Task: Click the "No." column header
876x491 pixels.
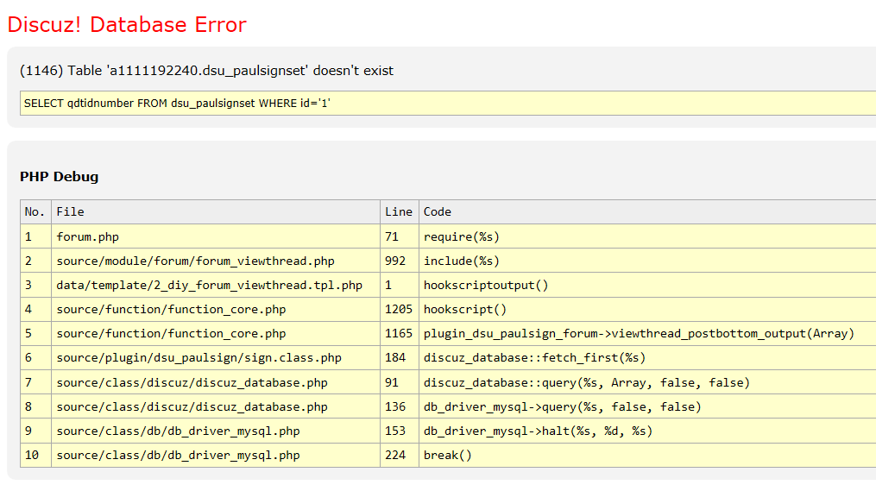Action: pos(35,212)
